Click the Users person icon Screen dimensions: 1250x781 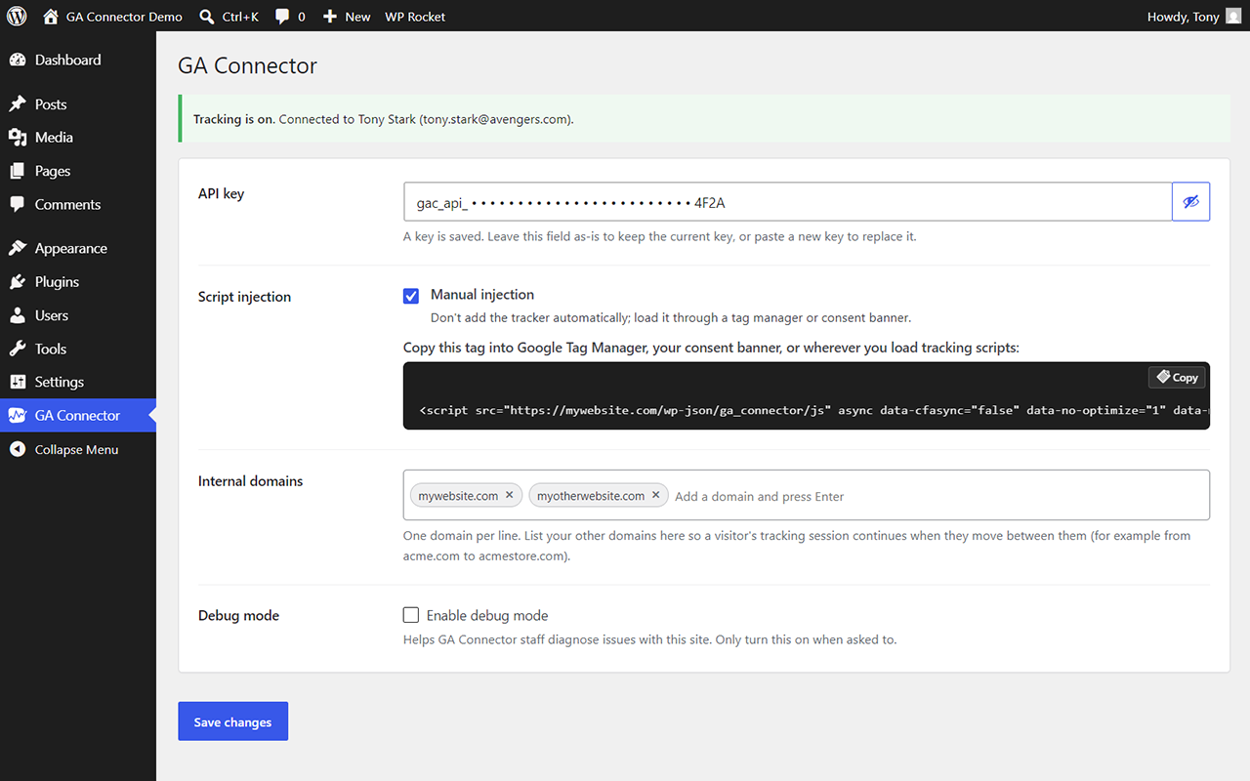pyautogui.click(x=18, y=315)
